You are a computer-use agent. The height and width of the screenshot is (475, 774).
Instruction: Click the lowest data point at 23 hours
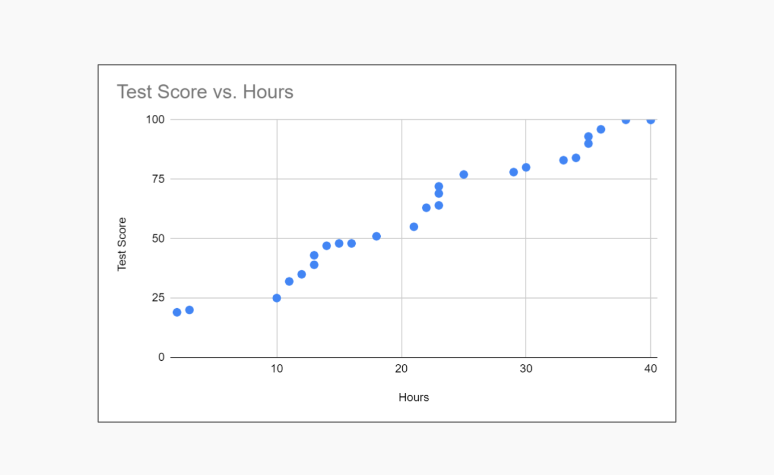[438, 205]
